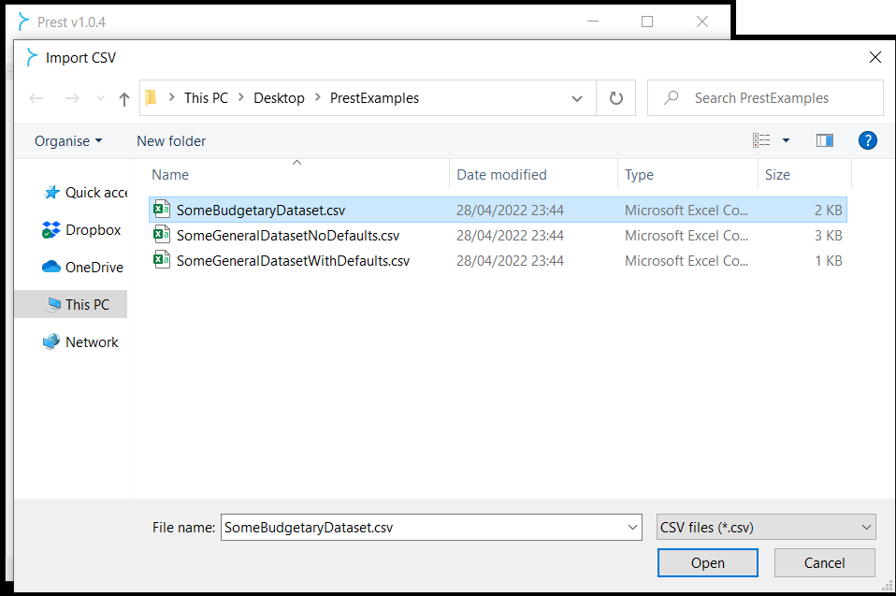
Task: Open the CSV files (*.csv) filter dropdown
Action: click(766, 527)
